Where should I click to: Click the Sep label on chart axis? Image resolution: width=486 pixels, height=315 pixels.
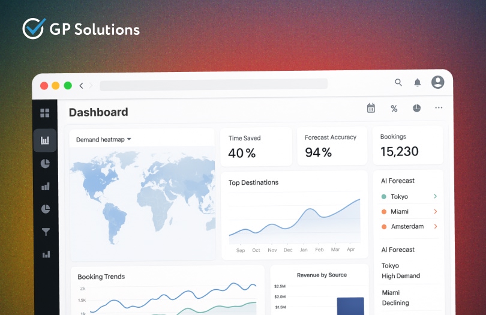point(241,251)
